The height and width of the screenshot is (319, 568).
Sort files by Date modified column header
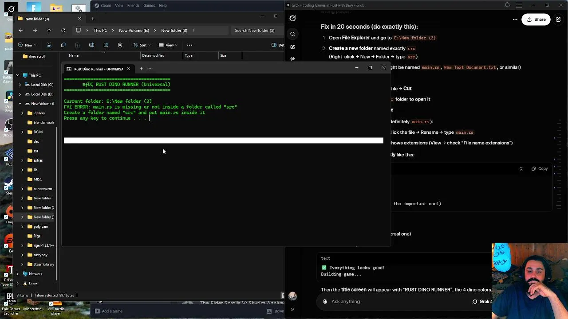click(153, 55)
